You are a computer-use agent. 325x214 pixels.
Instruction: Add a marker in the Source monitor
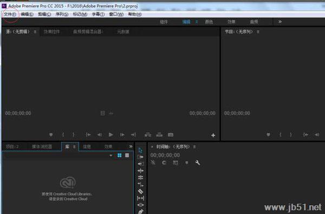coord(51,135)
